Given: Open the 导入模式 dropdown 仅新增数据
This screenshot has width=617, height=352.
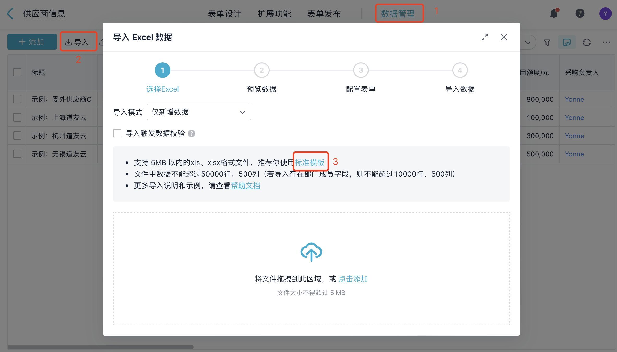Looking at the screenshot, I should (199, 112).
